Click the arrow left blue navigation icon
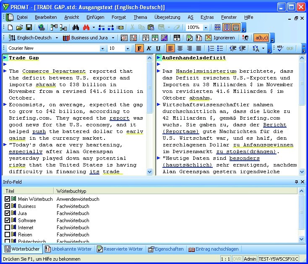 tap(102, 28)
